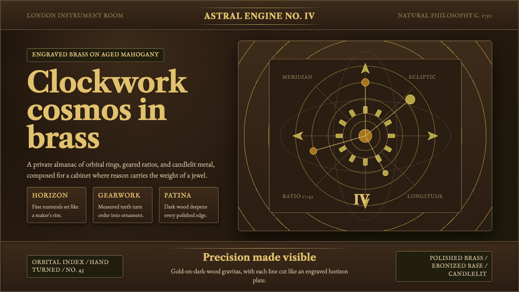519x292 pixels.
Task: Click the POLISHED BRASS / EBONIZED BASE box
Action: click(444, 266)
